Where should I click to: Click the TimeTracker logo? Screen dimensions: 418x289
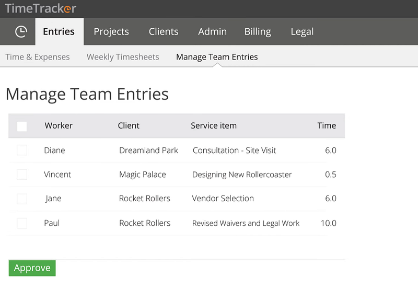point(41,8)
